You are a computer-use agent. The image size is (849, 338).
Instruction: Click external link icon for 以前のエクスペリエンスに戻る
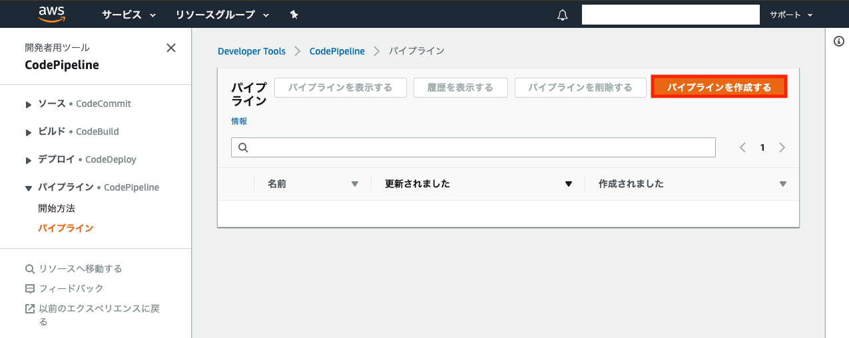(29, 309)
